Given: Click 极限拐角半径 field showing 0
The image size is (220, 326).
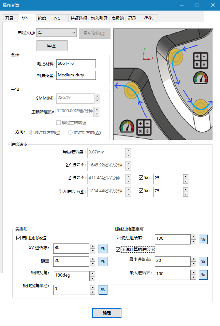Looking at the screenshot, I should [x=71, y=290].
